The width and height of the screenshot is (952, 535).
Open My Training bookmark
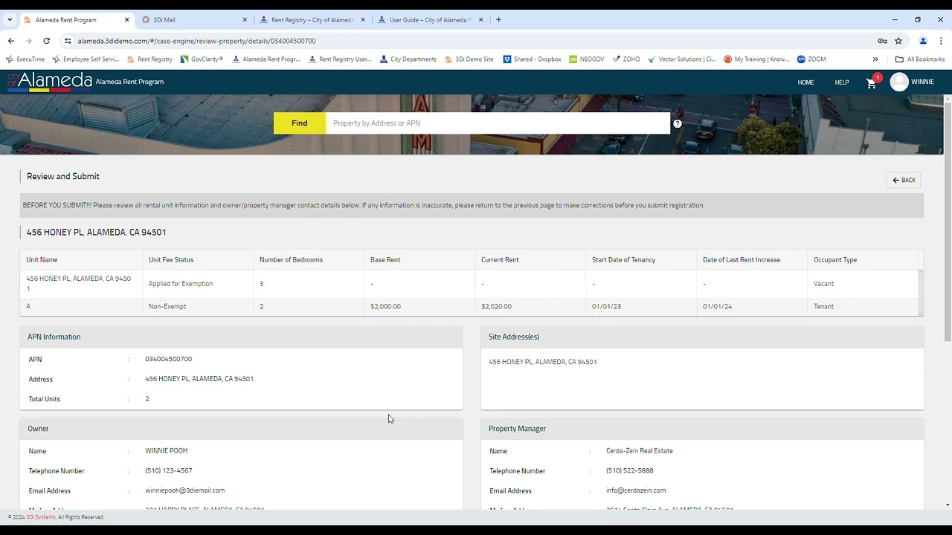click(756, 59)
